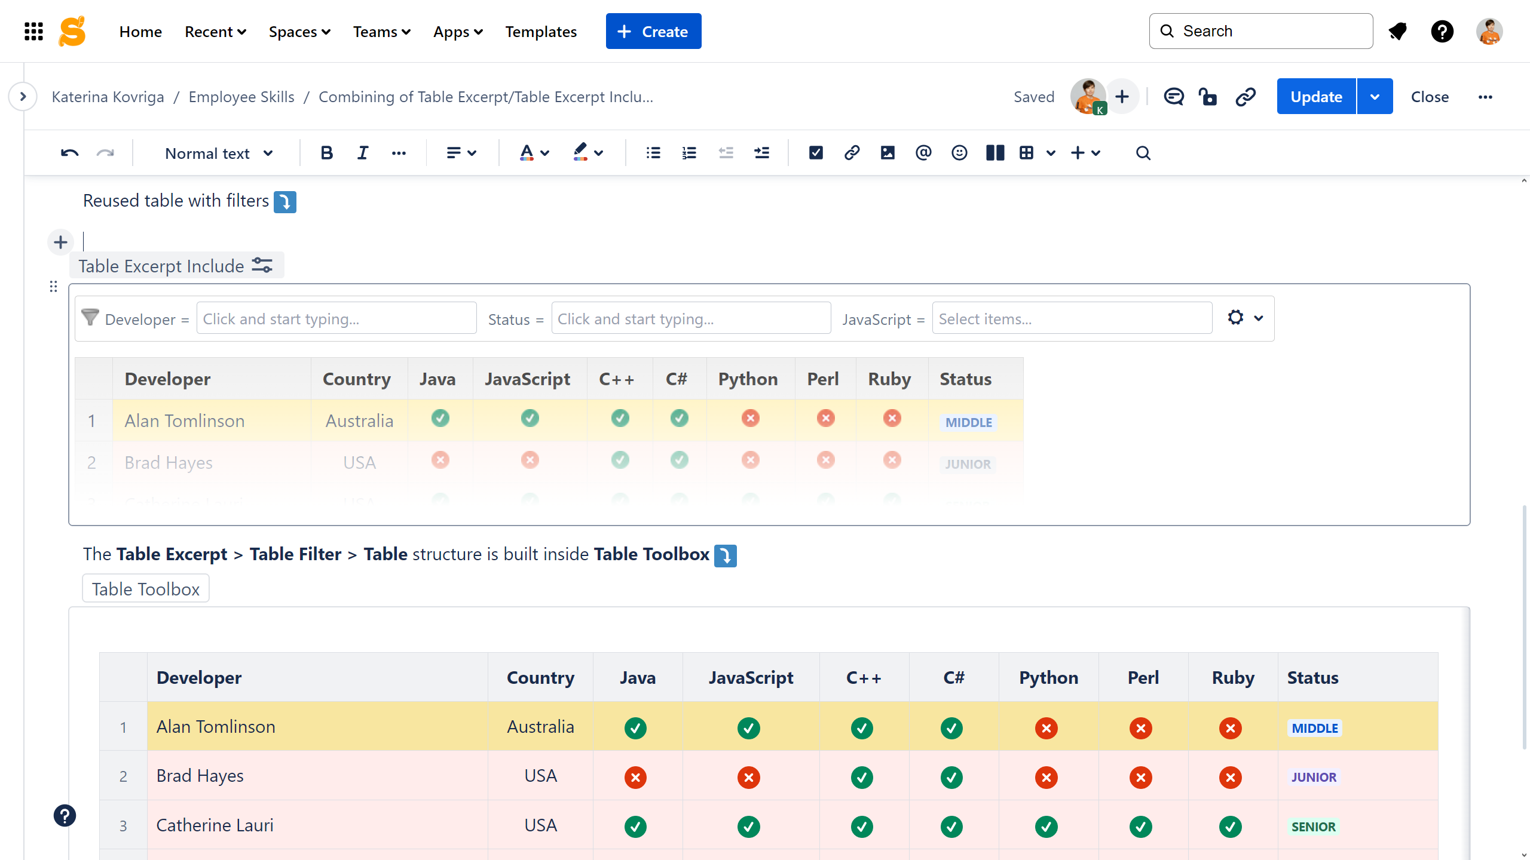The image size is (1530, 860).
Task: Expand the Update button dropdown arrow
Action: coord(1375,97)
